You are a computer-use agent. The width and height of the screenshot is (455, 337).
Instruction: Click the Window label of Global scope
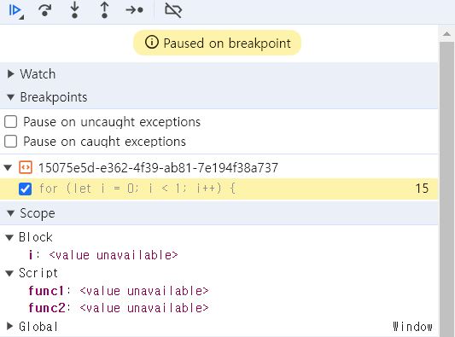click(412, 327)
